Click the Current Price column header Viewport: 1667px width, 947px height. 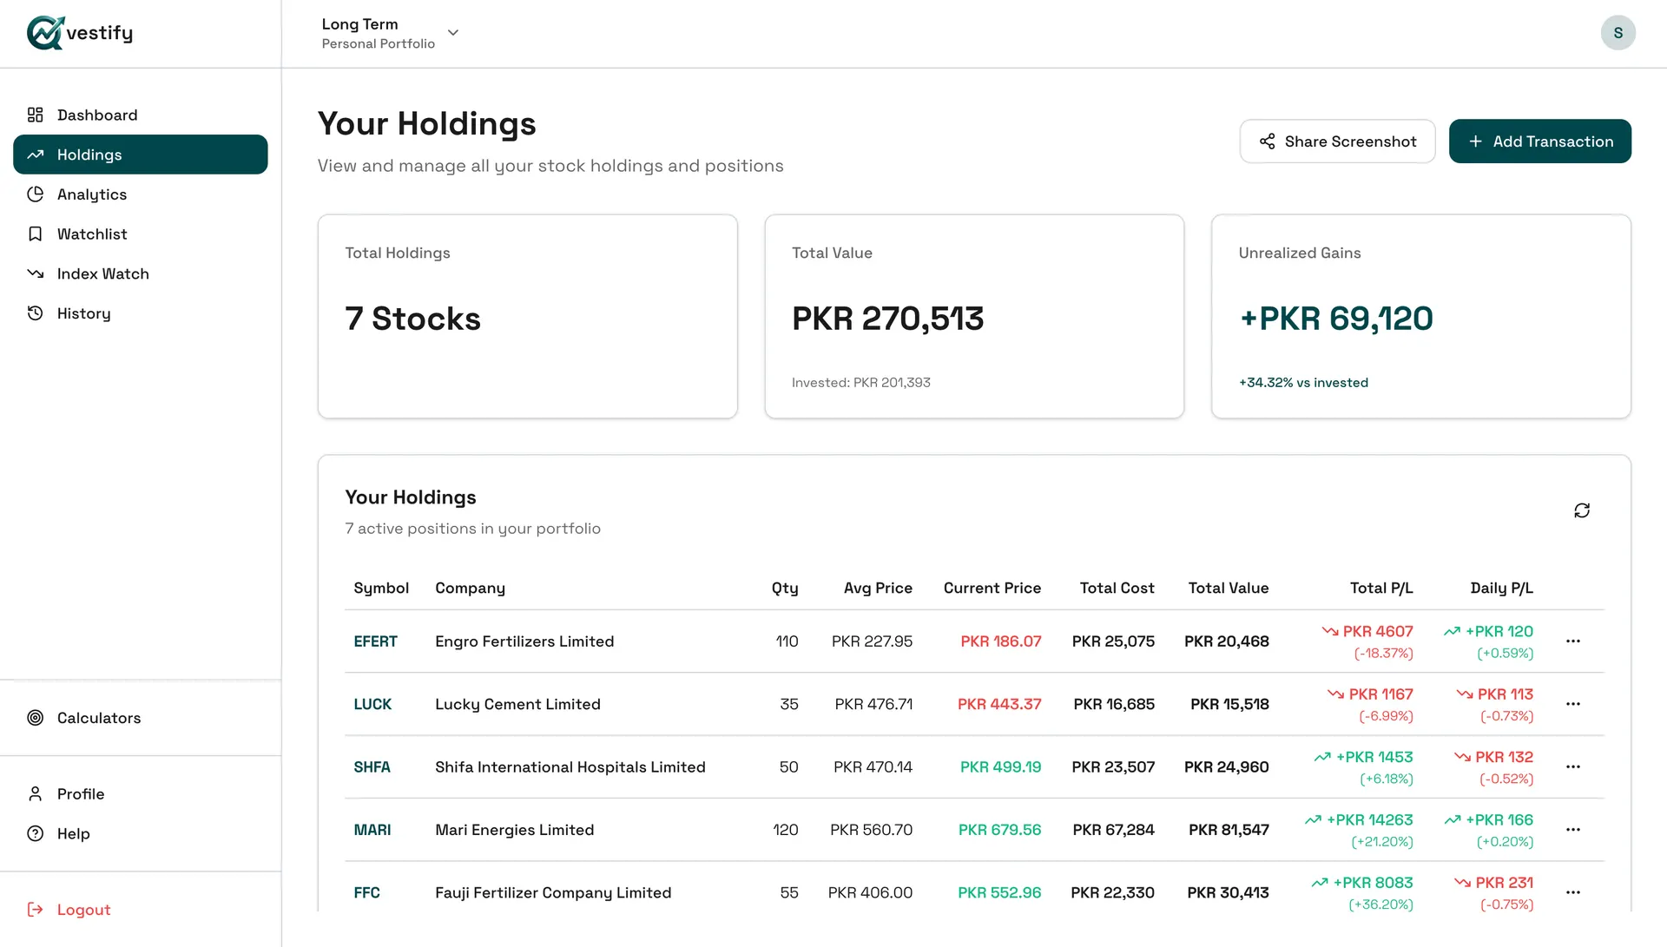click(992, 588)
